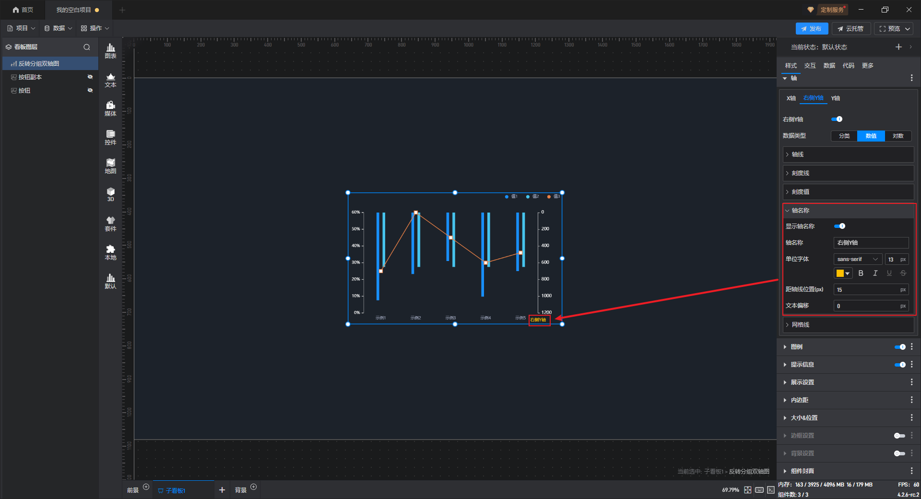Click the keyboard shortcuts icon in status bar
Image resolution: width=921 pixels, height=499 pixels.
(x=759, y=490)
